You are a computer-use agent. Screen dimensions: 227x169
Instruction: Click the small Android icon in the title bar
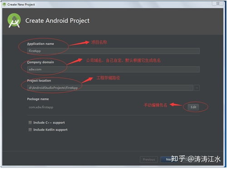coord(5,5)
